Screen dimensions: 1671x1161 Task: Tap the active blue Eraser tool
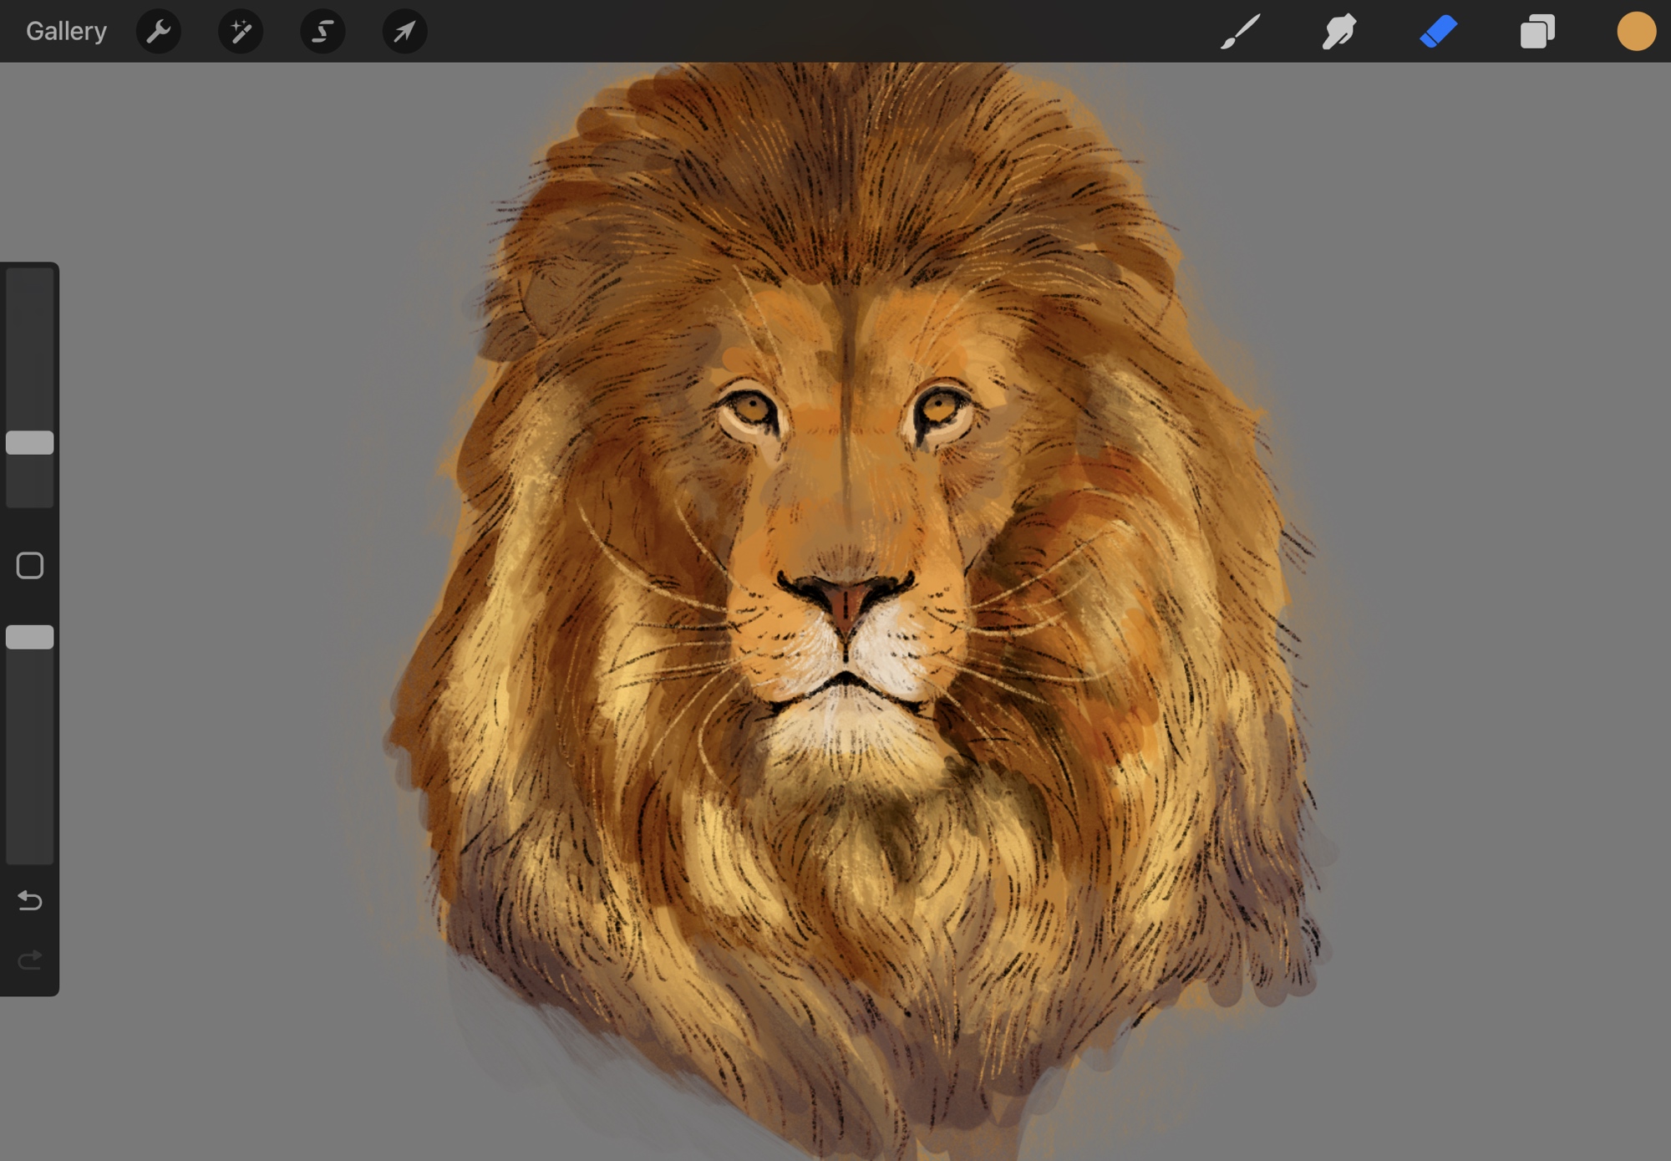[1438, 32]
